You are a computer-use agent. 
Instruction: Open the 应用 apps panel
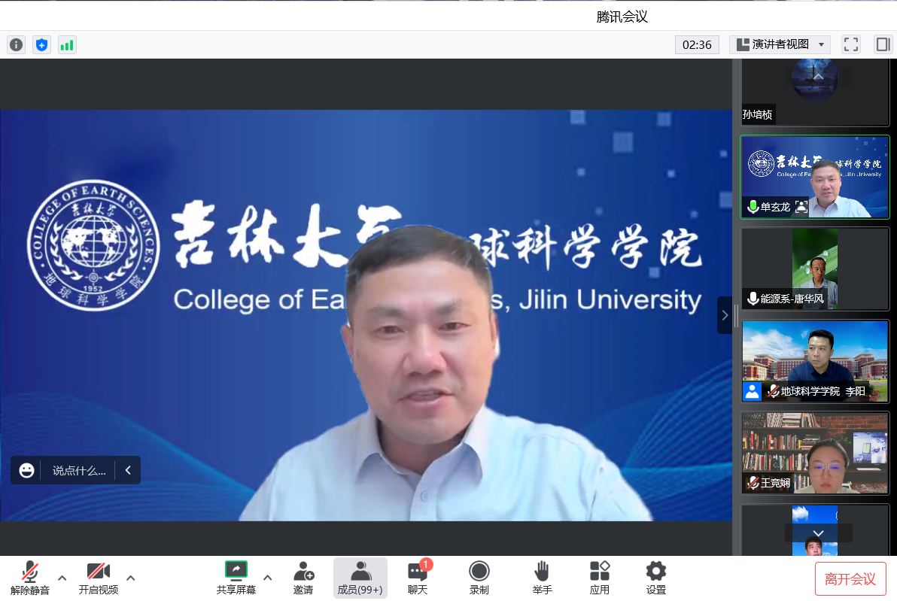(600, 578)
